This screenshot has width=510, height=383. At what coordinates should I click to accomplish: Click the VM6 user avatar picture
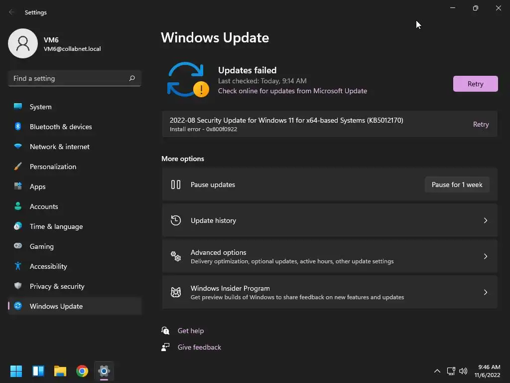pyautogui.click(x=23, y=43)
